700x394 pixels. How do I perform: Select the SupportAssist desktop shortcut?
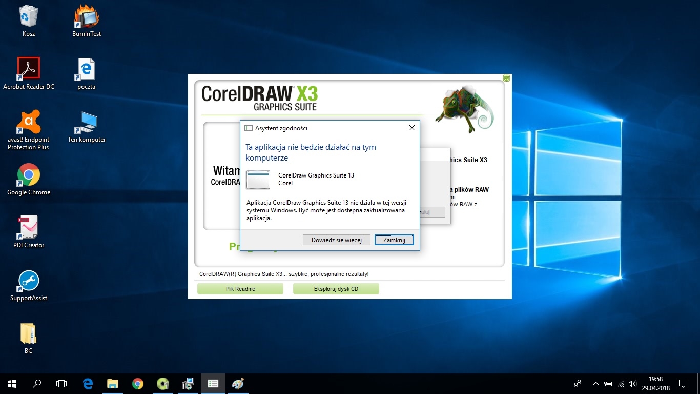29,285
